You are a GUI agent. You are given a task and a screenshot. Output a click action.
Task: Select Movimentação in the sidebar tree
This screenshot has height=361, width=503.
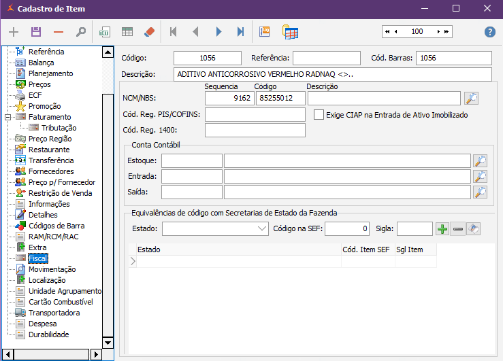[x=52, y=269]
